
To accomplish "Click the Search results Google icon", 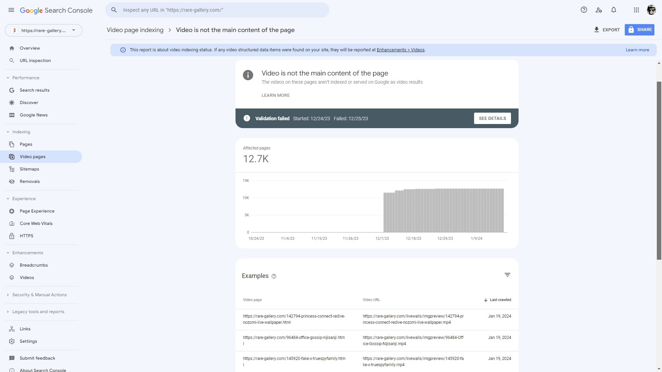I will 12,90.
